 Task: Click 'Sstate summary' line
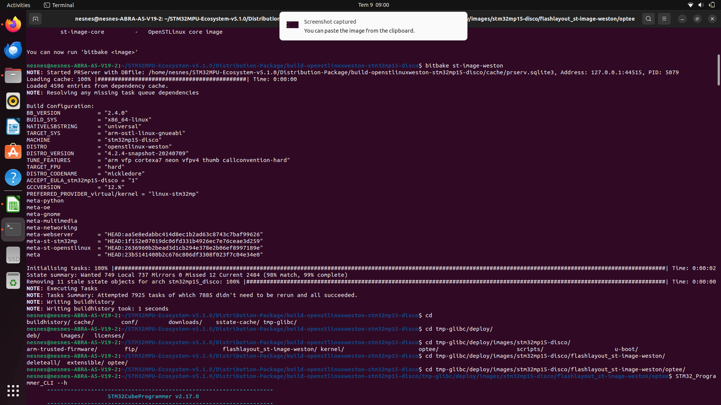(187, 275)
